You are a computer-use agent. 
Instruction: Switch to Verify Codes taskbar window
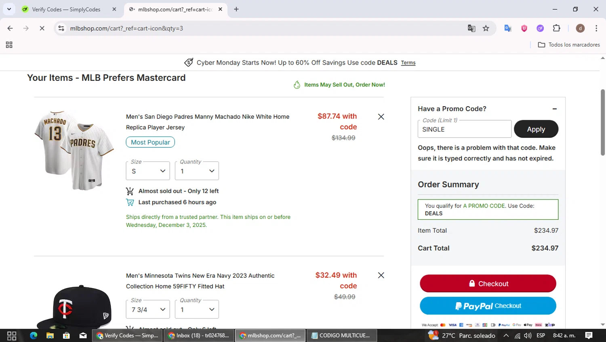128,336
